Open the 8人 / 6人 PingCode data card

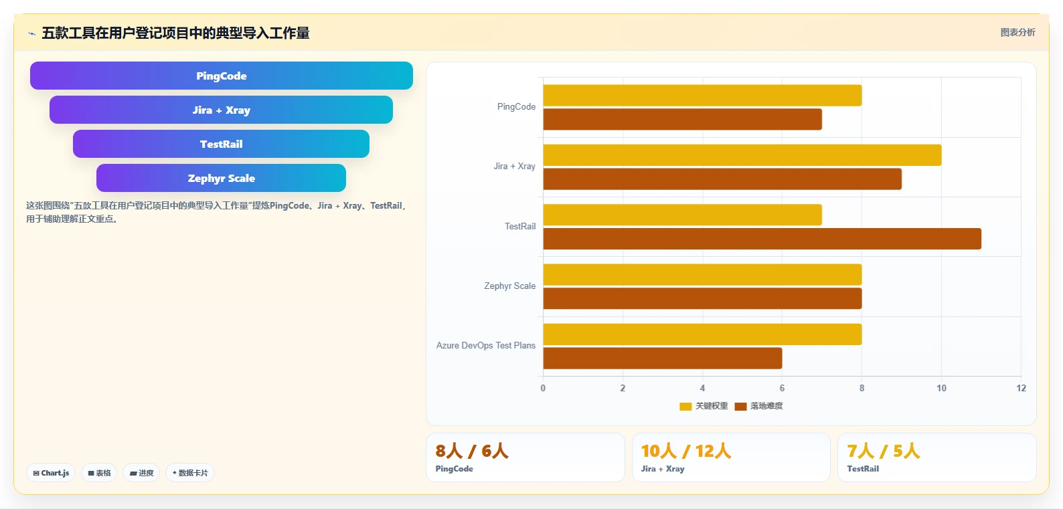525,457
